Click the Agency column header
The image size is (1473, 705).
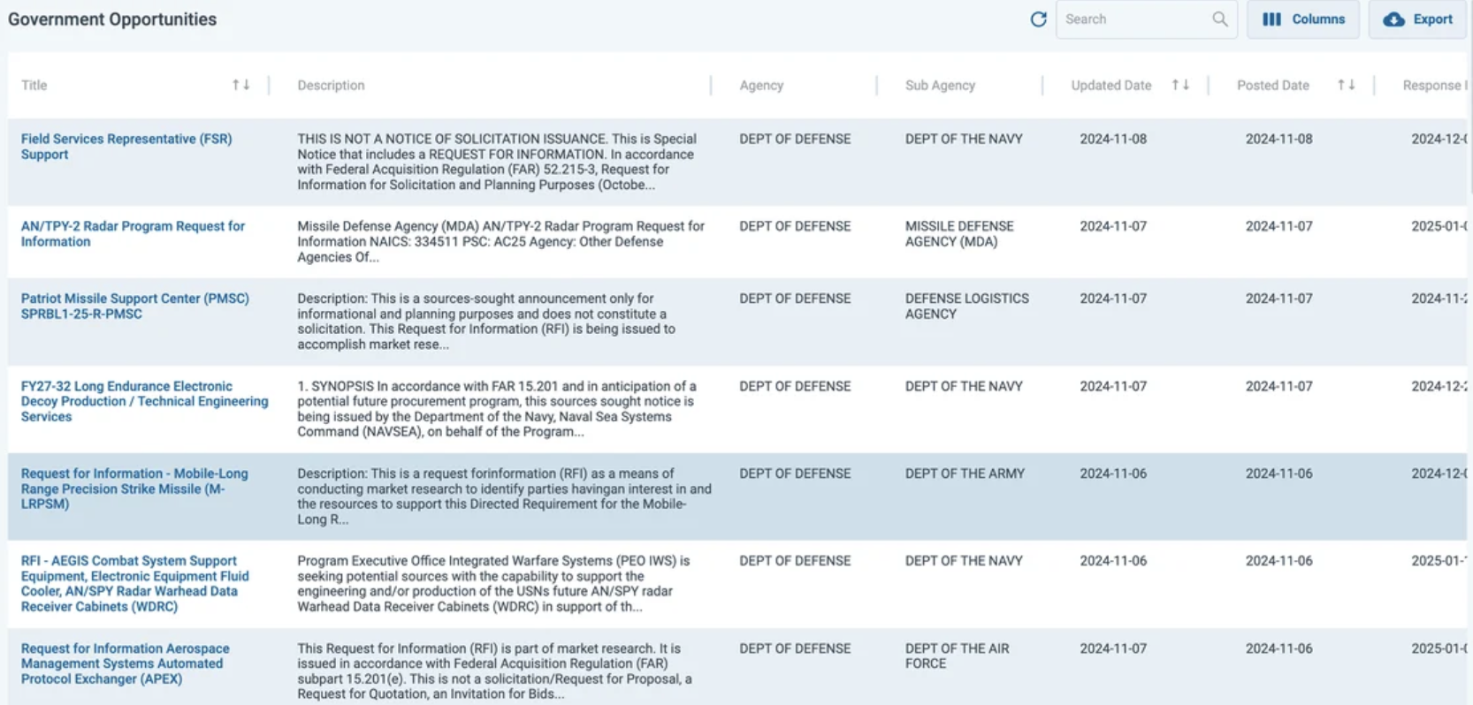point(761,86)
